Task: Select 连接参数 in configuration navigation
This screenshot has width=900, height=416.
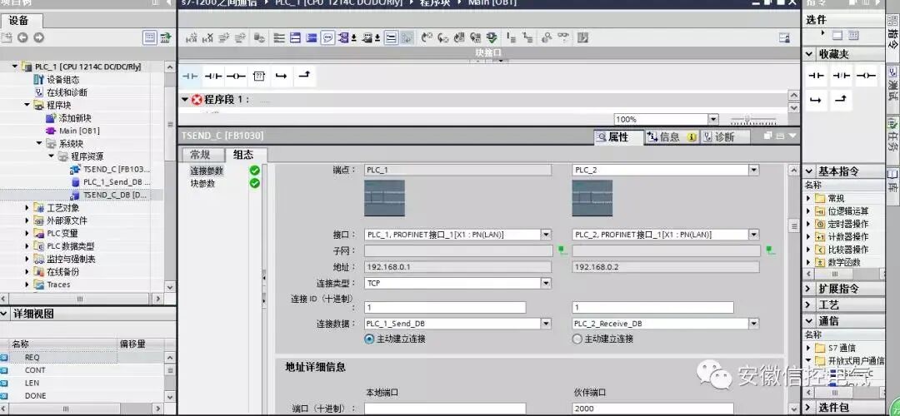Action: point(206,171)
